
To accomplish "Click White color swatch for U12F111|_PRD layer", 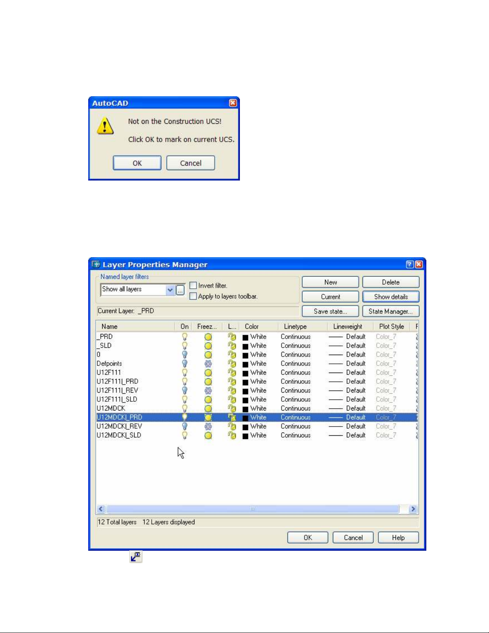I will pyautogui.click(x=245, y=382).
